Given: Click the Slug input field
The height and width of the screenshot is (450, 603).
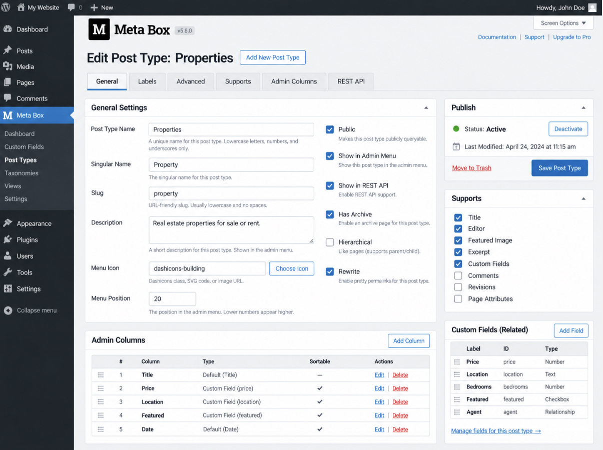Looking at the screenshot, I should [x=231, y=193].
